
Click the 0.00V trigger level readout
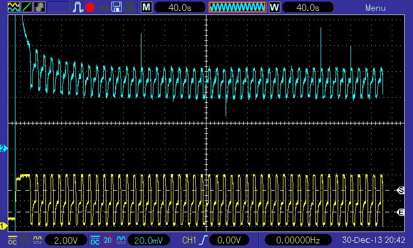(229, 240)
